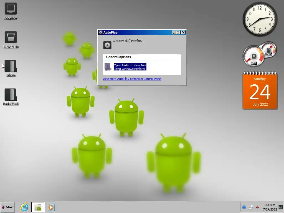Click the CD Drive (D:) Firefox2 label

click(128, 41)
